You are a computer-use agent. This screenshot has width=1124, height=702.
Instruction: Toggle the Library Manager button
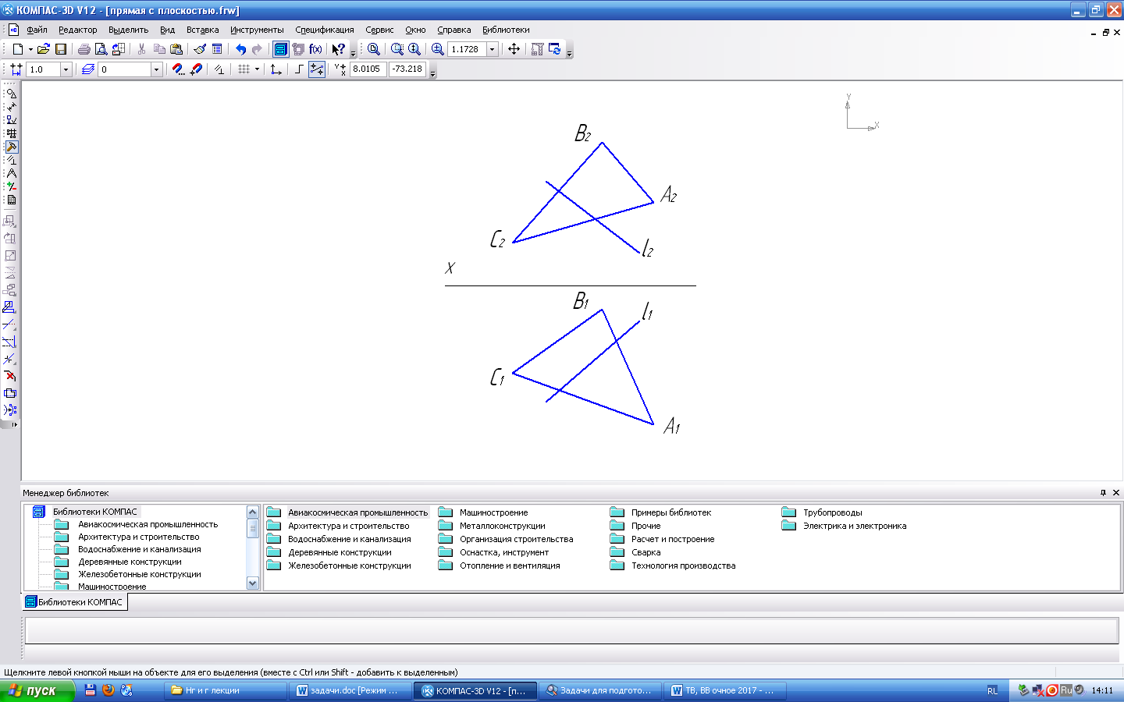(x=280, y=49)
